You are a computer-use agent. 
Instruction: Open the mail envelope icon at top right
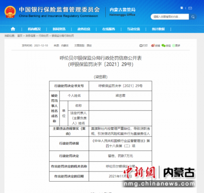click(190, 8)
